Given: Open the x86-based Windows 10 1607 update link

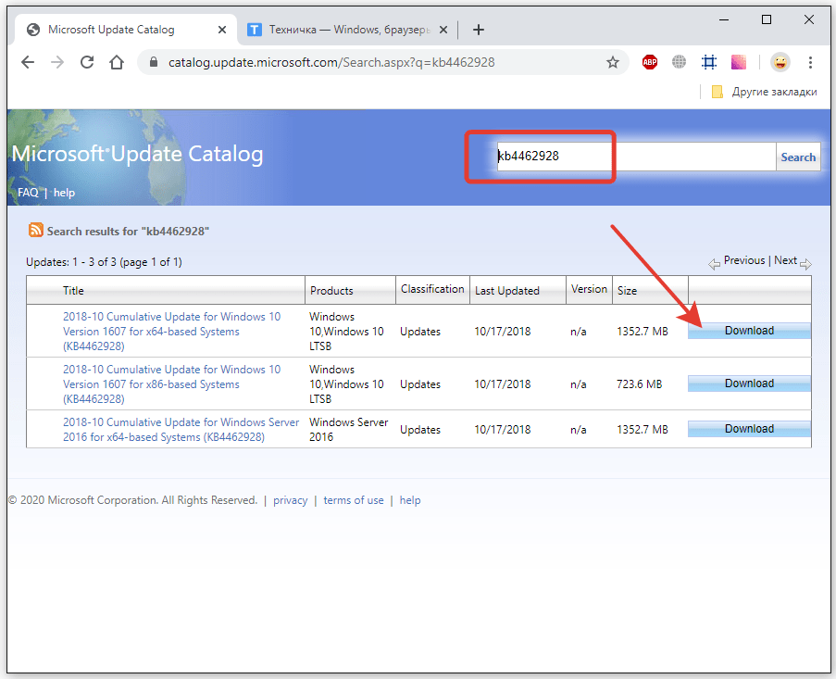Looking at the screenshot, I should point(171,384).
